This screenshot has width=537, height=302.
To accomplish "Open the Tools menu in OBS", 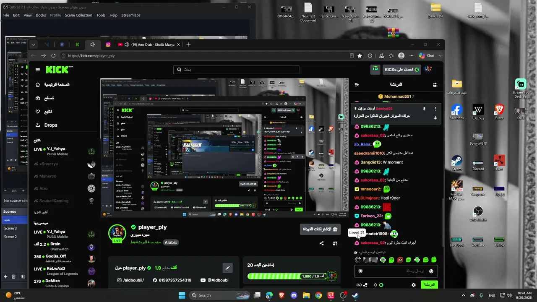I will (101, 15).
